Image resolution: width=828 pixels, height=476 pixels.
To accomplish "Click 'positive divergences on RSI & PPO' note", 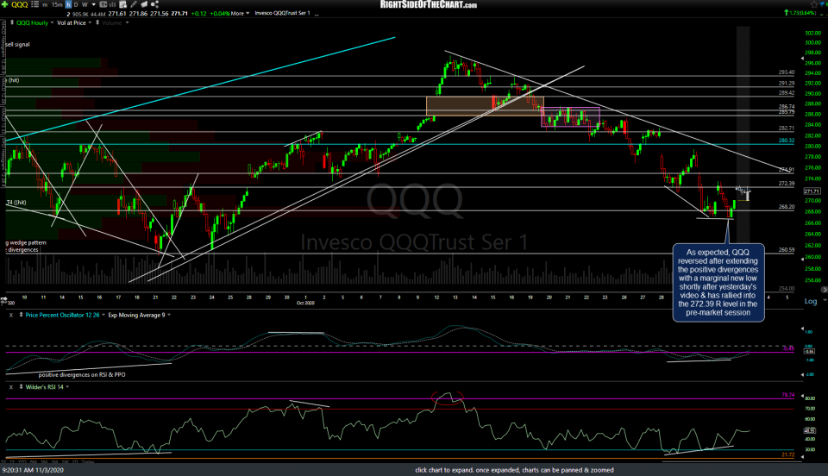I will pyautogui.click(x=82, y=375).
